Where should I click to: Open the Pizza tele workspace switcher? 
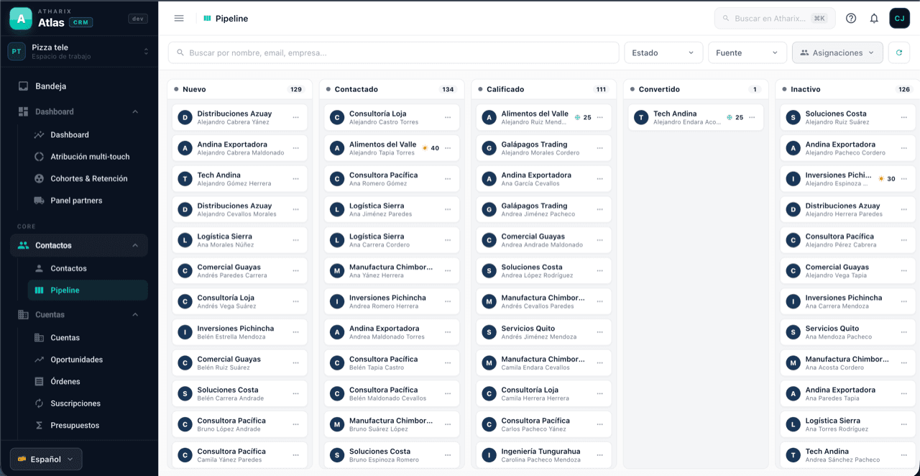coord(79,51)
